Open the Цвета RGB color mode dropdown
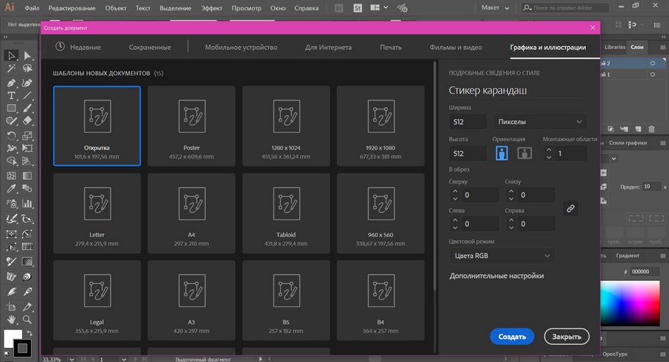The height and width of the screenshot is (362, 669). [x=502, y=256]
